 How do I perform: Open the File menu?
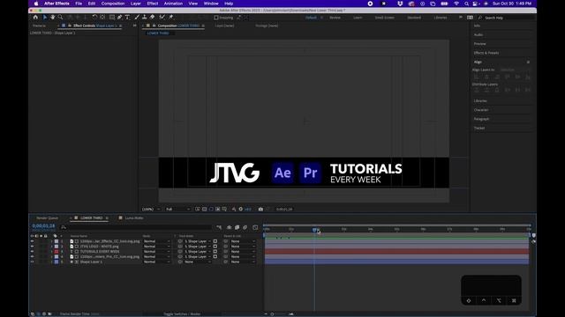(79, 4)
